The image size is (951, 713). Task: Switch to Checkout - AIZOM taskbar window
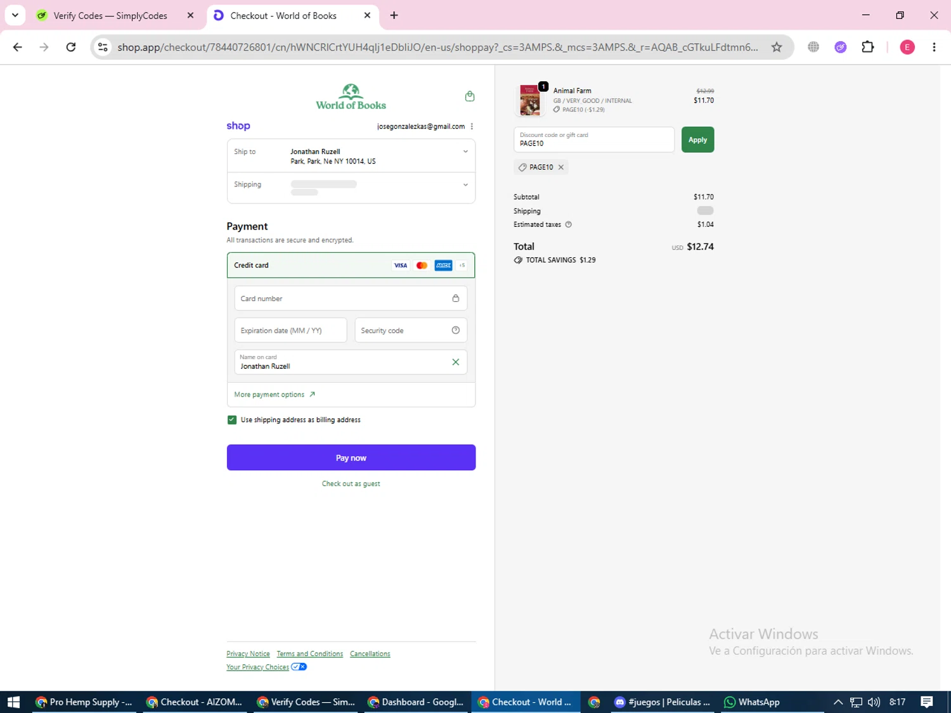(195, 702)
